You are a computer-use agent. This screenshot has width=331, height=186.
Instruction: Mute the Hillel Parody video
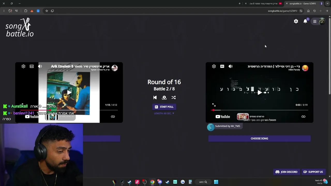[x=230, y=66]
